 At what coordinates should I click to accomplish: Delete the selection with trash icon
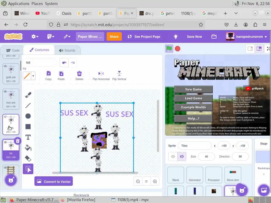(x=79, y=76)
